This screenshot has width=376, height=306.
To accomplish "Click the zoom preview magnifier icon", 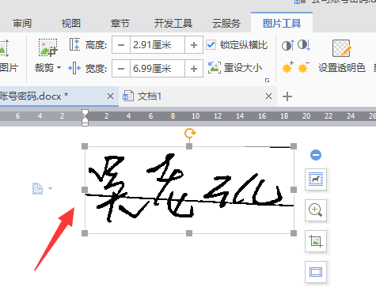I will click(316, 210).
